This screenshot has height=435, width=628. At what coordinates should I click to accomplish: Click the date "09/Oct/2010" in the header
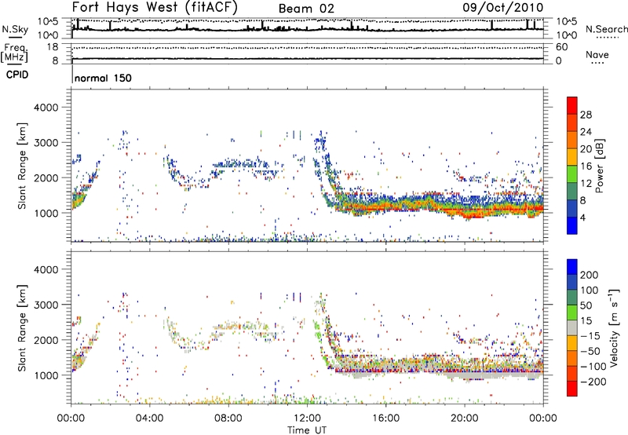pos(503,7)
